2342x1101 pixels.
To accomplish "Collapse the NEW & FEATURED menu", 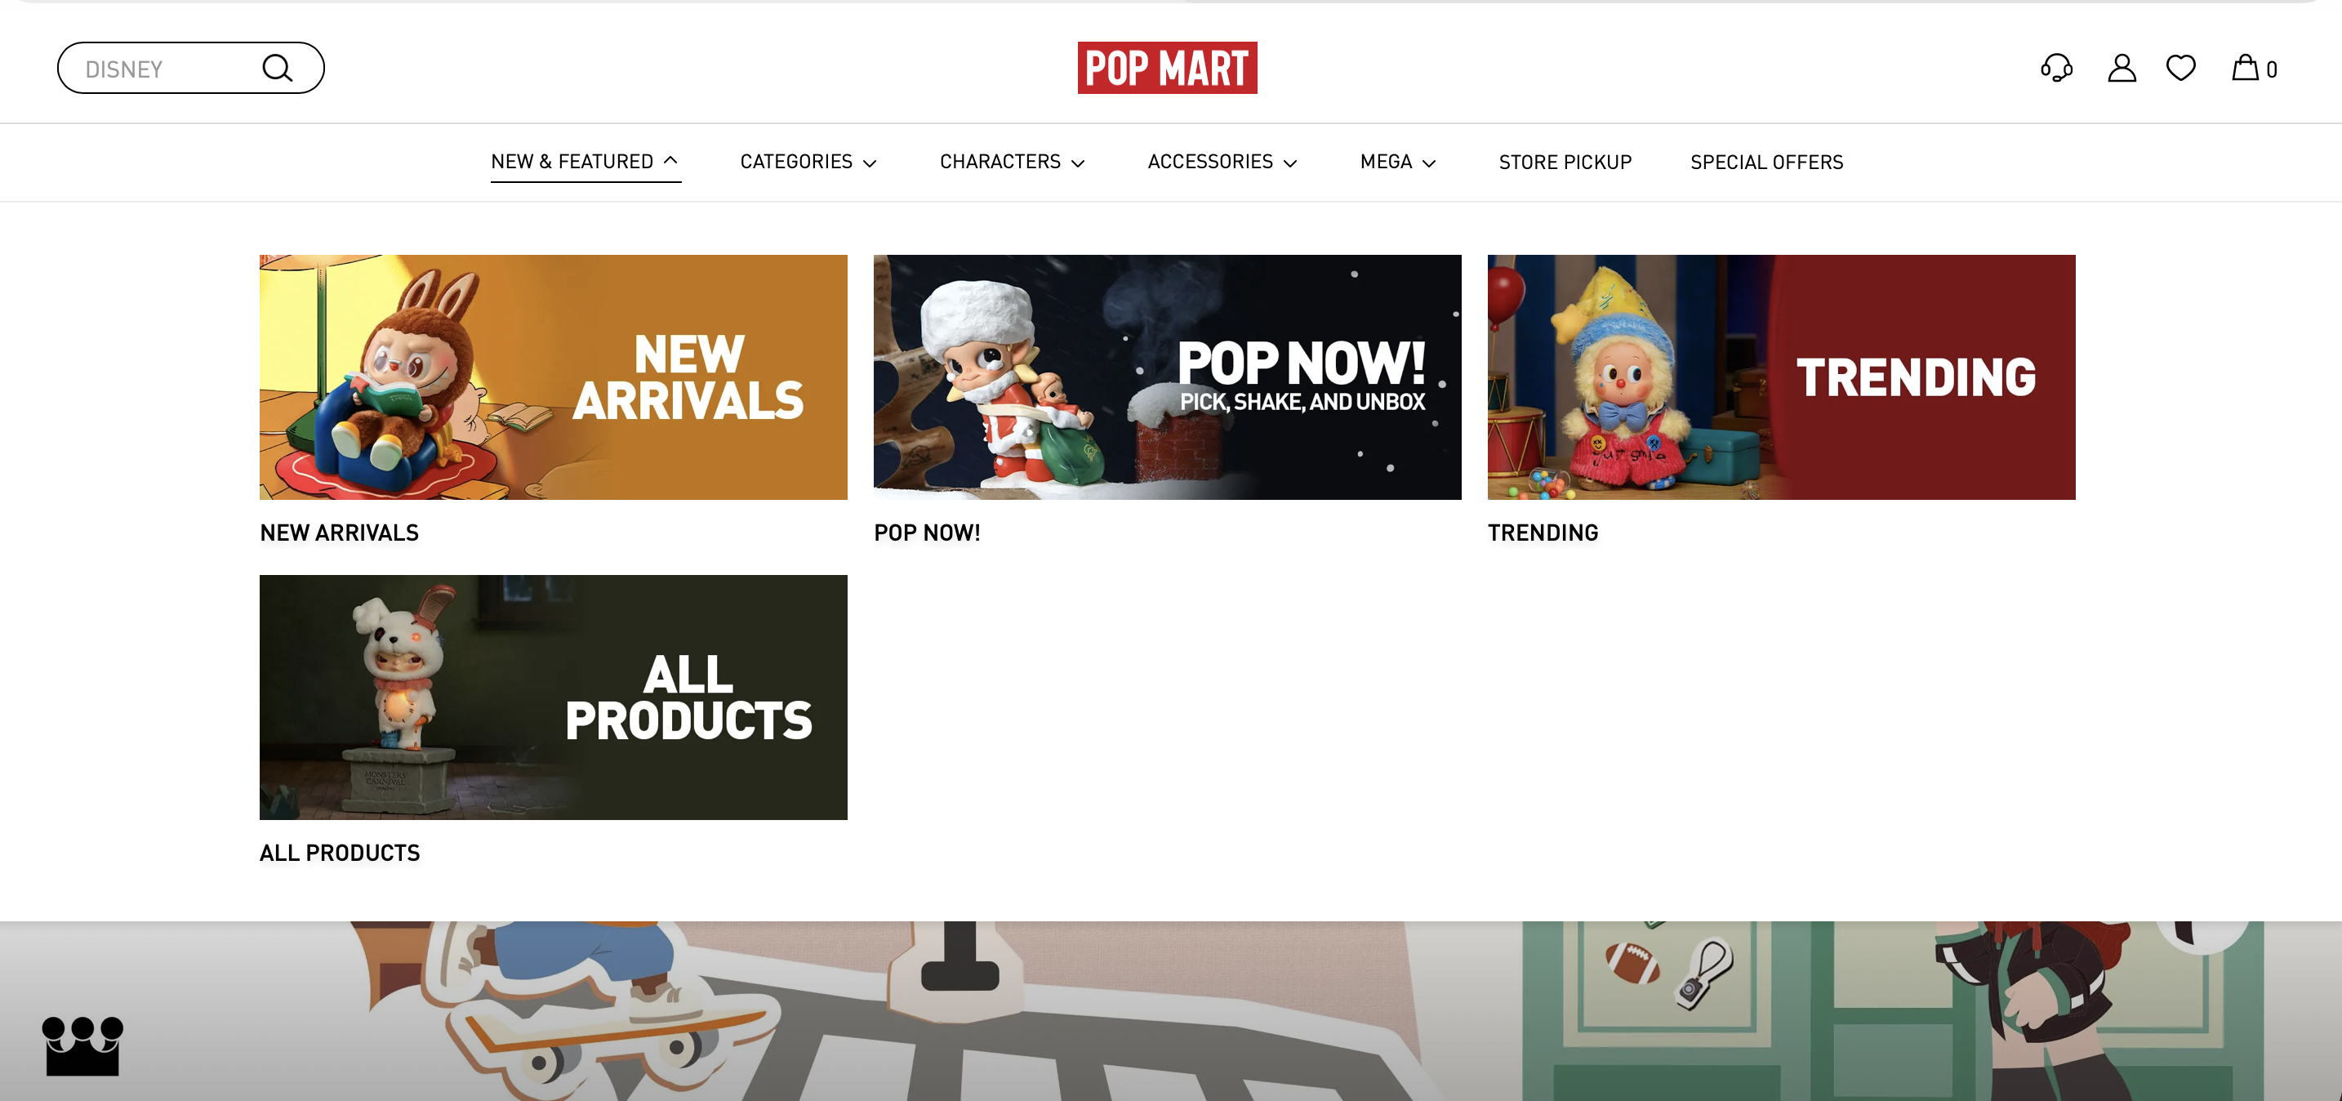I will point(585,162).
